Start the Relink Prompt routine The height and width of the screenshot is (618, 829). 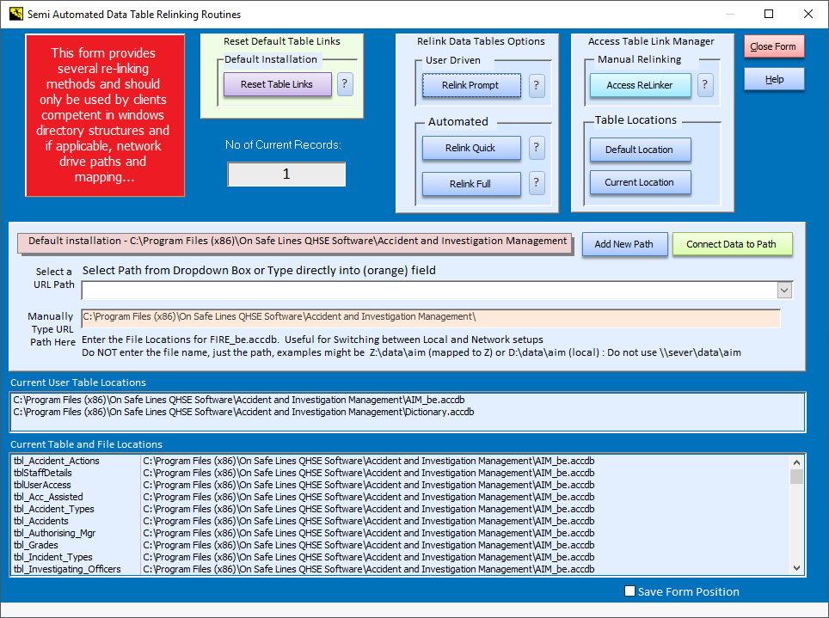coord(471,85)
